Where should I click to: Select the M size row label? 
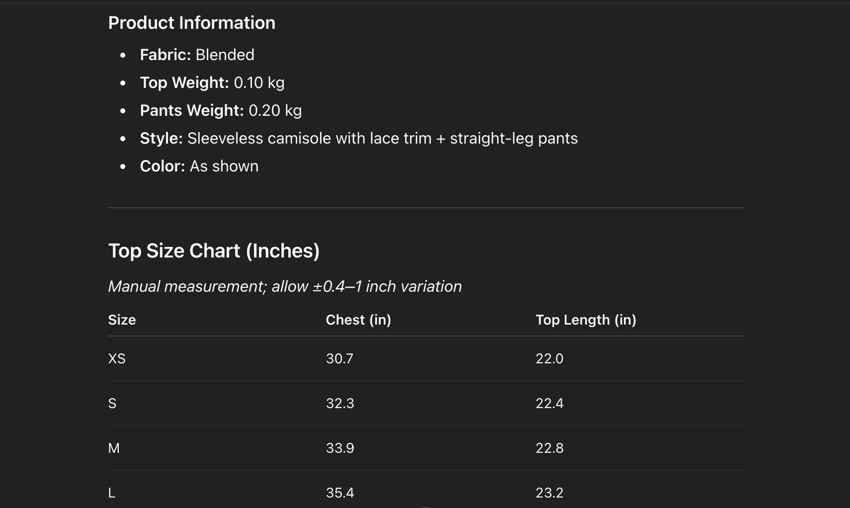coord(114,448)
